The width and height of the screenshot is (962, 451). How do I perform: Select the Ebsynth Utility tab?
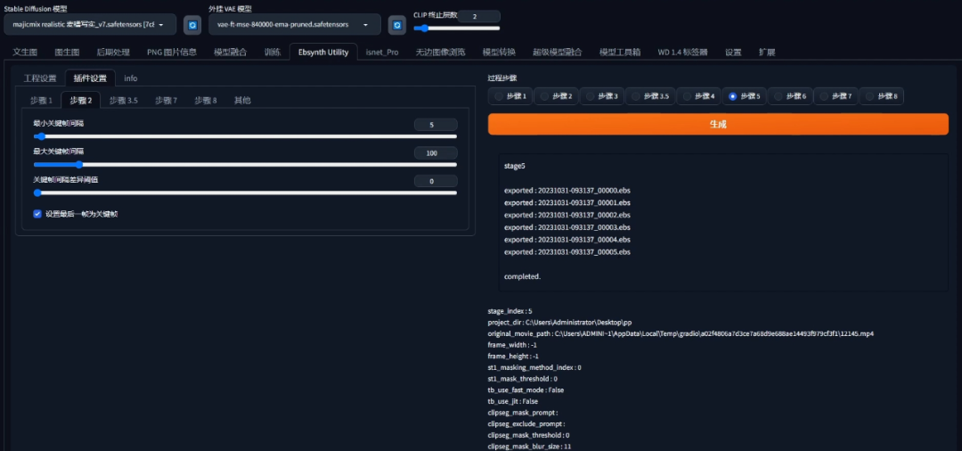coord(323,53)
